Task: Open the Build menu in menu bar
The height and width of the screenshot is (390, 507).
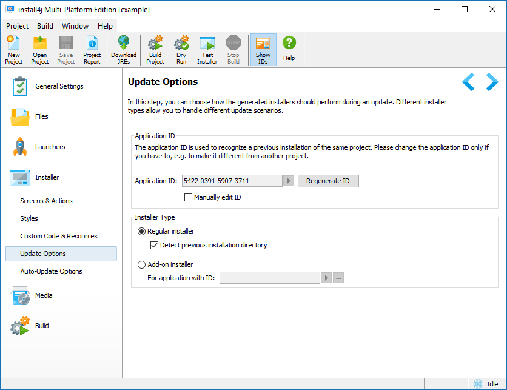Action: click(x=45, y=26)
